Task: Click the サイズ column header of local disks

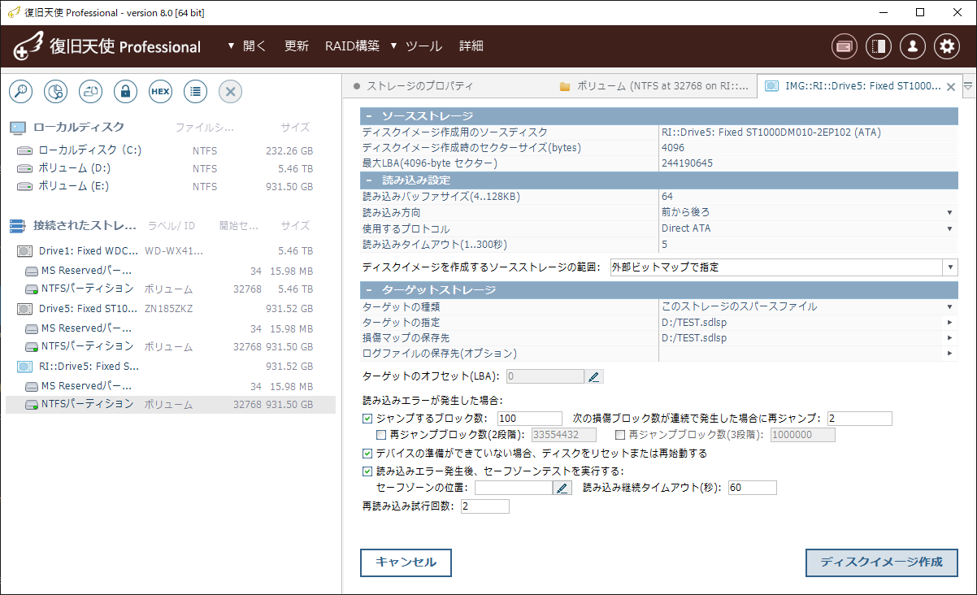Action: [295, 128]
